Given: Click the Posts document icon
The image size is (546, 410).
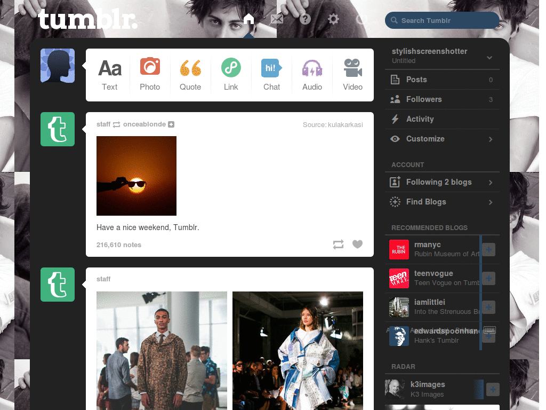Looking at the screenshot, I should (395, 80).
